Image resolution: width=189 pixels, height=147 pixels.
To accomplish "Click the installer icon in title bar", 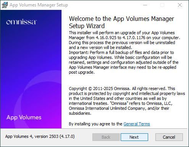I will pyautogui.click(x=5, y=5).
